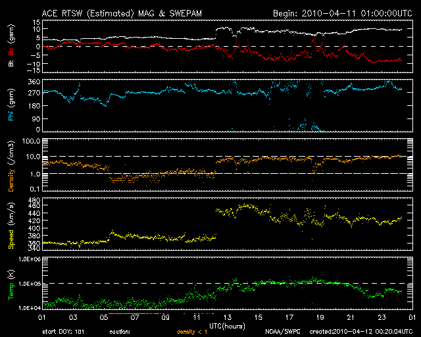Click the '1.0E+04' tick on Temp axis

(x=30, y=308)
